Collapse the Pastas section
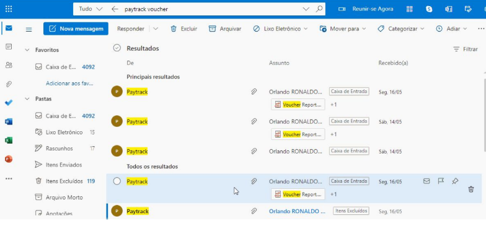The height and width of the screenshot is (226, 486). (x=27, y=99)
